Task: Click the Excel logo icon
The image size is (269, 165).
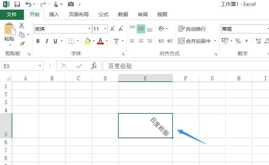Action: [x=6, y=4]
